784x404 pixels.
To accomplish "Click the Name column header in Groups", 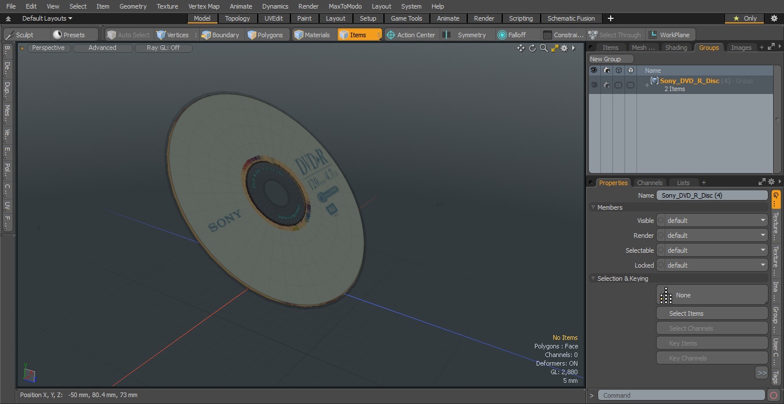I will [x=653, y=70].
